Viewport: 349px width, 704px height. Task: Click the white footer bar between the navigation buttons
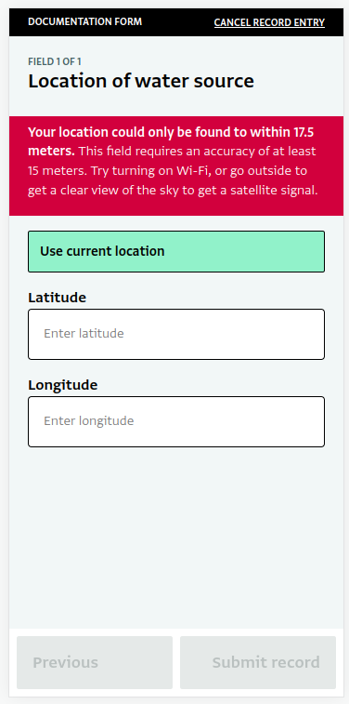pyautogui.click(x=176, y=662)
